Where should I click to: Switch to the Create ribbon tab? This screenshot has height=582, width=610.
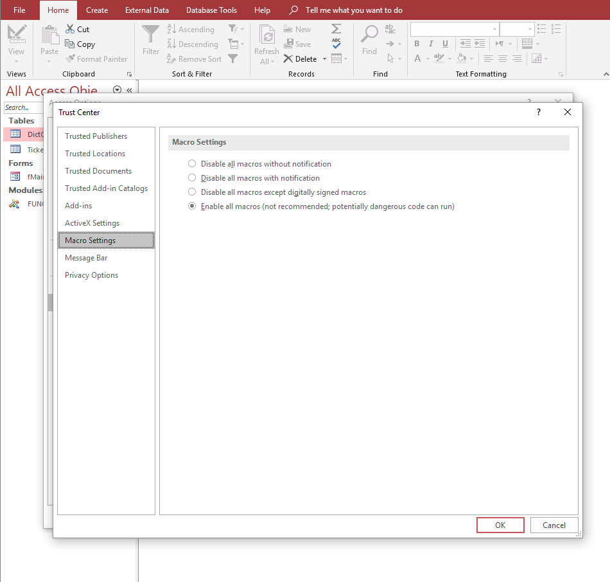pyautogui.click(x=97, y=10)
